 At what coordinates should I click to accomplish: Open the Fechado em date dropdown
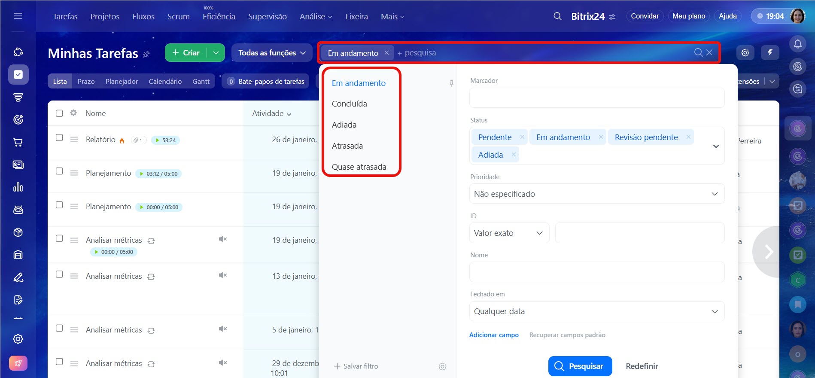coord(596,311)
